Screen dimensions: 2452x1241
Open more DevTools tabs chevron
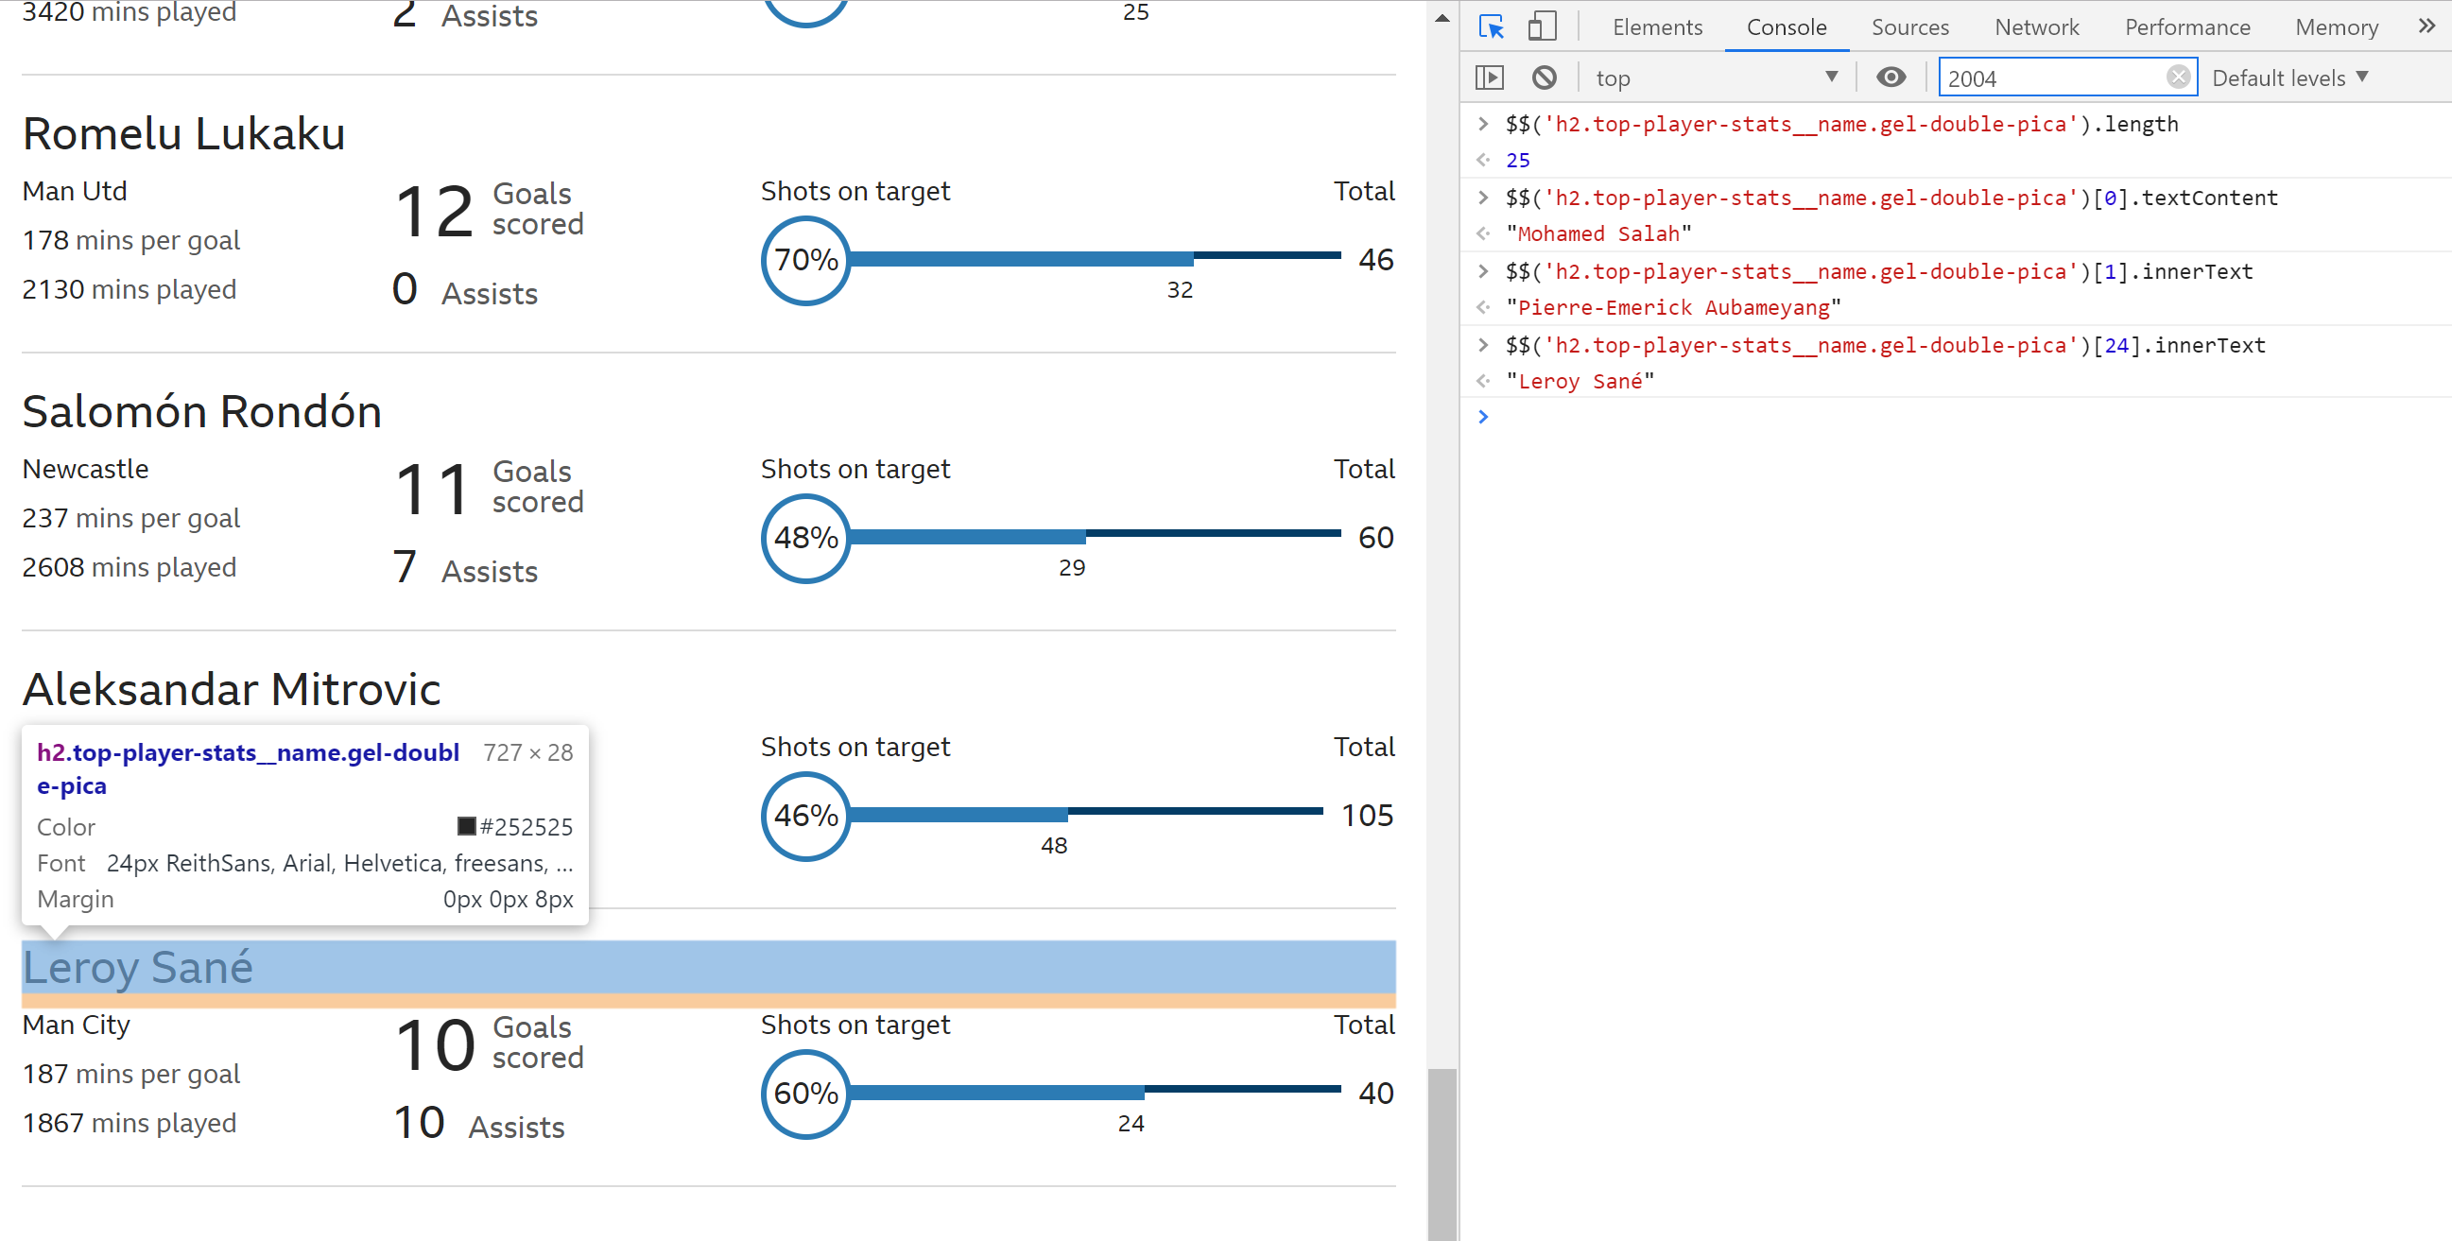(2426, 26)
